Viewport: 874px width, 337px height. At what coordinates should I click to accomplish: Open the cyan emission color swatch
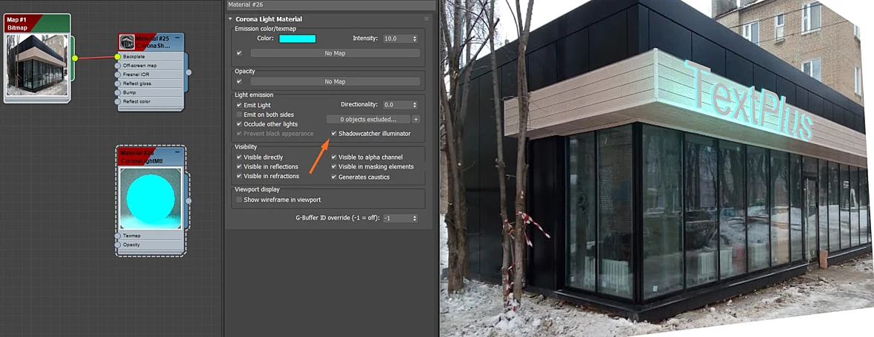298,38
